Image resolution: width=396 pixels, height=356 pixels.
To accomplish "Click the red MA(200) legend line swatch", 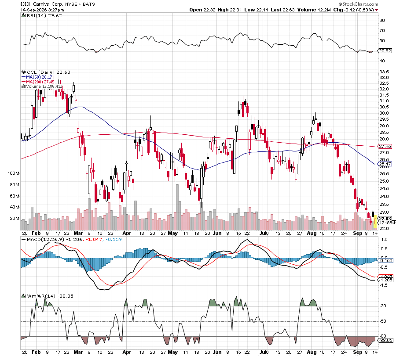I will point(23,82).
